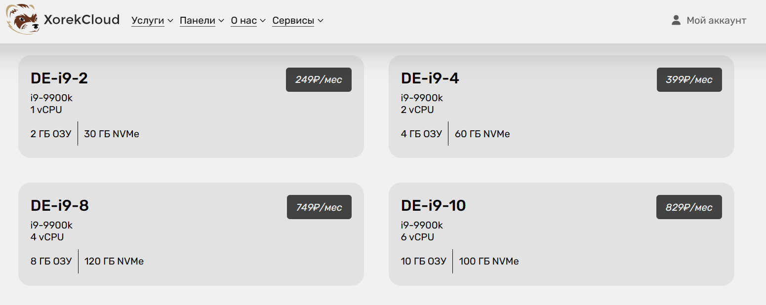Click the 829₽/мес price button

(x=689, y=207)
